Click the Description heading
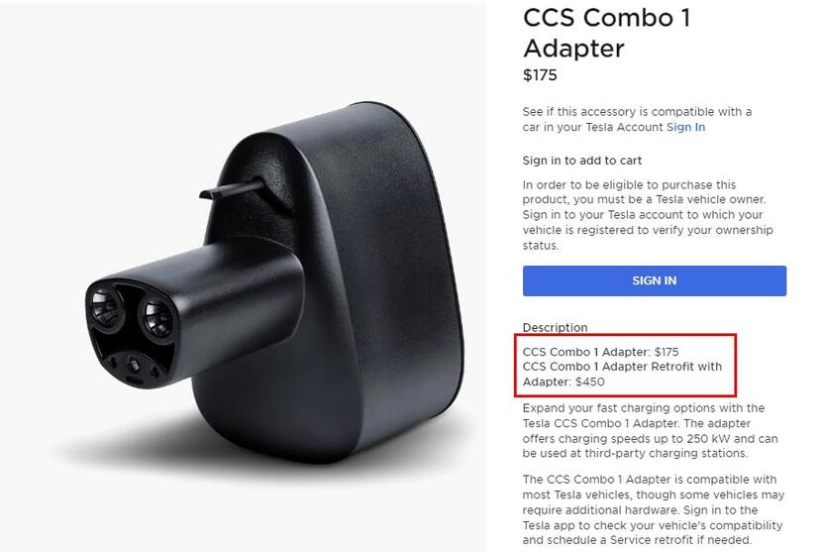Viewport: 821px width, 552px height. click(555, 327)
